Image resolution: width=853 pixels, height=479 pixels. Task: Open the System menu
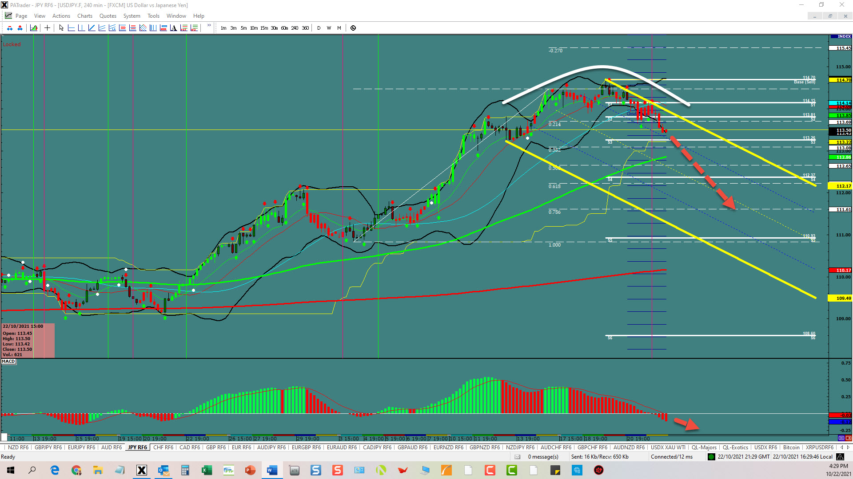(132, 16)
